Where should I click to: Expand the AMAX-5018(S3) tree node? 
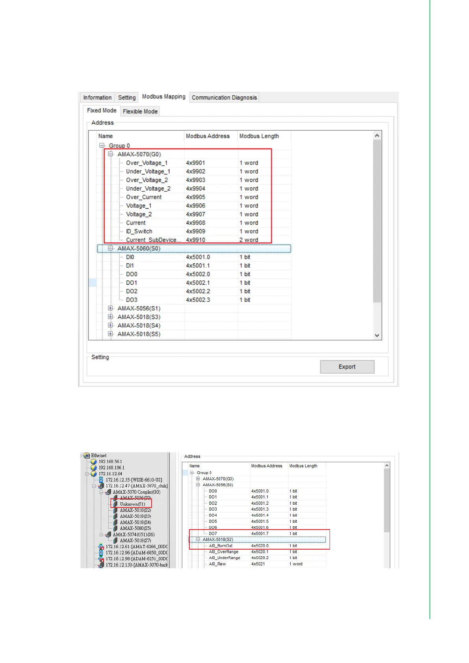coord(111,317)
